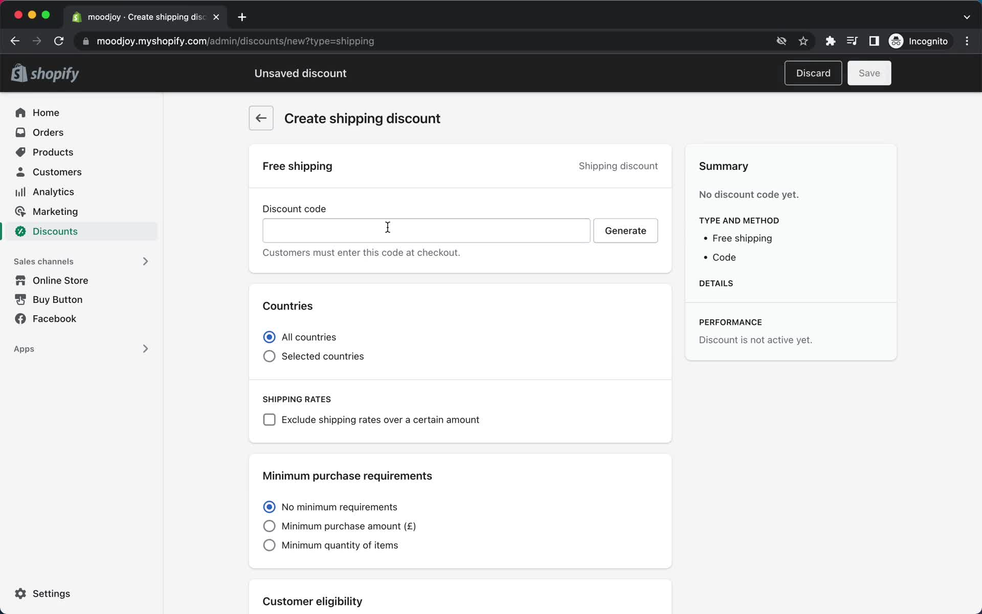This screenshot has height=614, width=982.
Task: Open browser extensions puzzle icon
Action: tap(830, 41)
